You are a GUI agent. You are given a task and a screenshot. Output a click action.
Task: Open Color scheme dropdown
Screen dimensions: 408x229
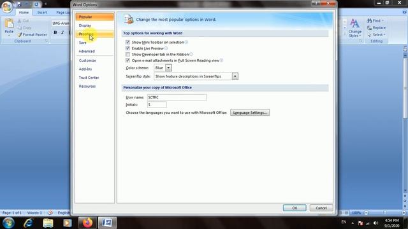[168, 68]
